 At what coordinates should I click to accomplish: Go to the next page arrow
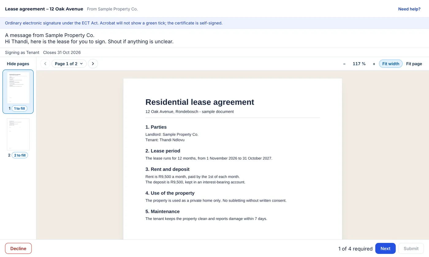click(x=93, y=64)
